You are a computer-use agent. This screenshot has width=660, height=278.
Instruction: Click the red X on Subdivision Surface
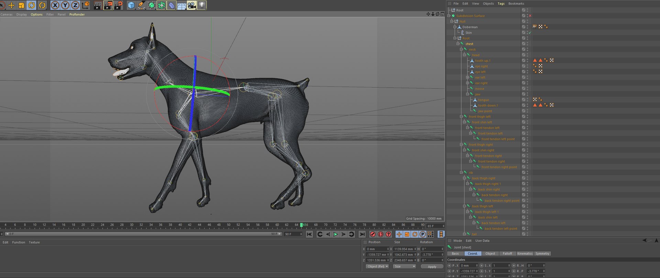(530, 16)
